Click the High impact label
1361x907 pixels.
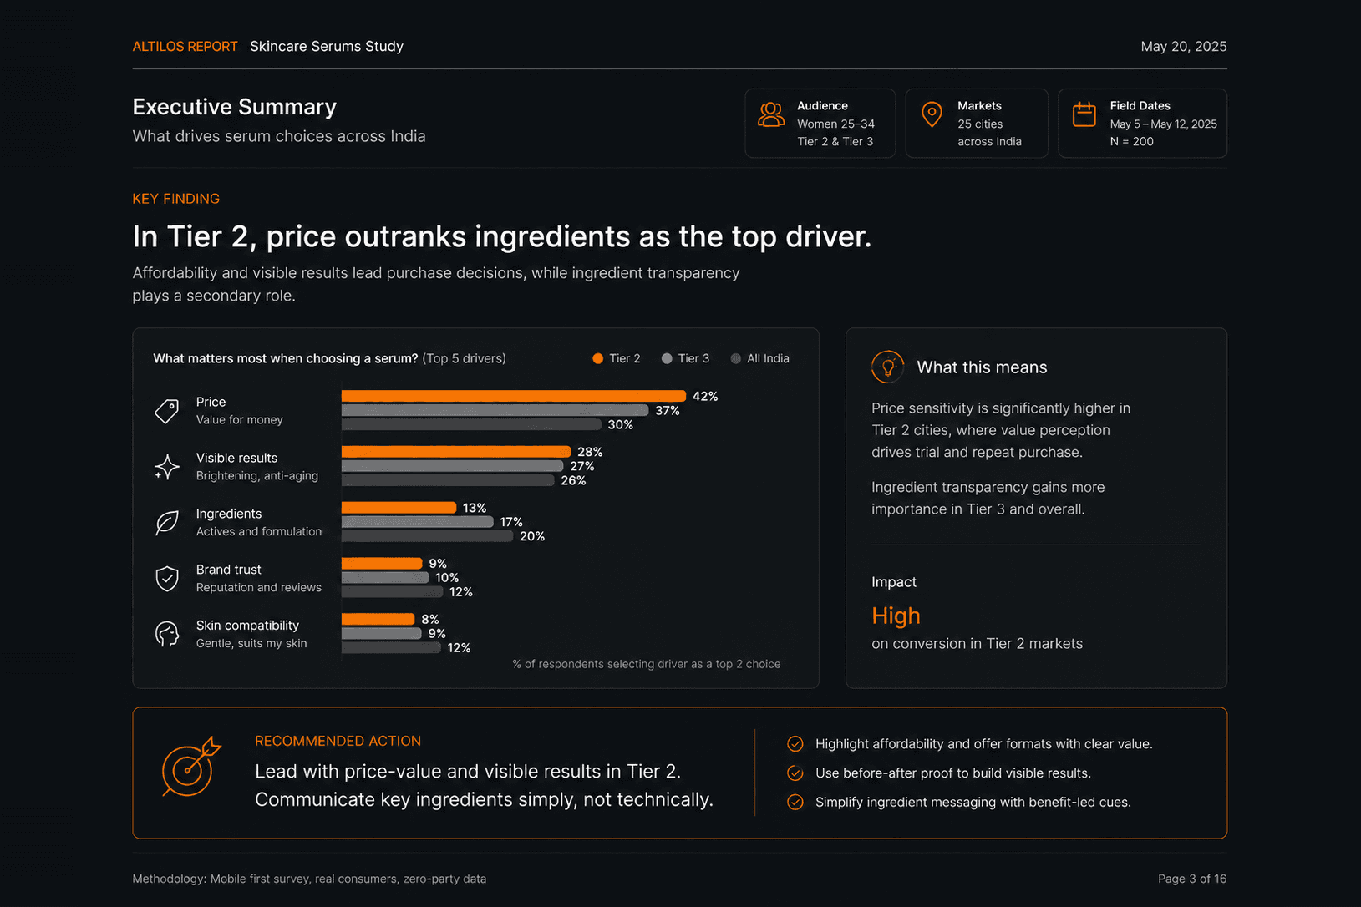pyautogui.click(x=896, y=616)
